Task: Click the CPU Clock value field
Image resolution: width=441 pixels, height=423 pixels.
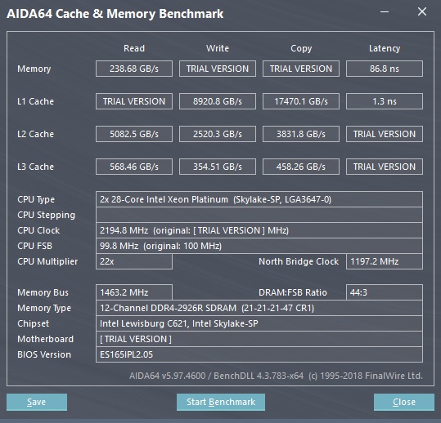Action: pos(259,230)
